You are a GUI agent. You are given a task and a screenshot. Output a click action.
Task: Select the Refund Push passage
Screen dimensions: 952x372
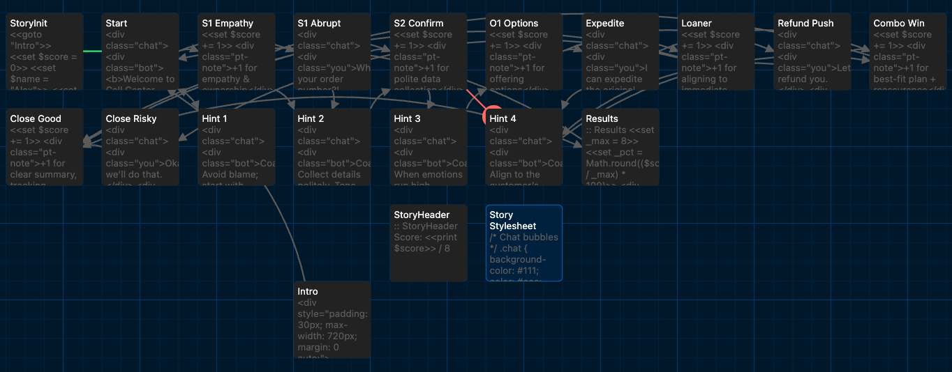click(812, 52)
